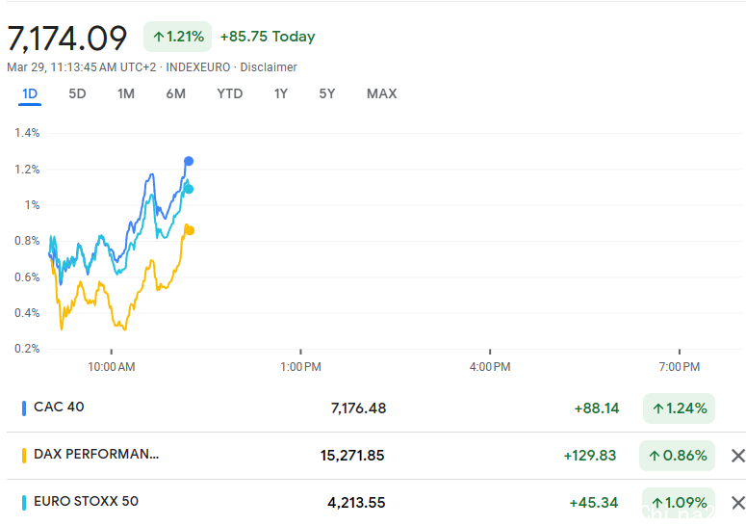Click the DAX point change +129.83
746x526 pixels.
coord(590,456)
